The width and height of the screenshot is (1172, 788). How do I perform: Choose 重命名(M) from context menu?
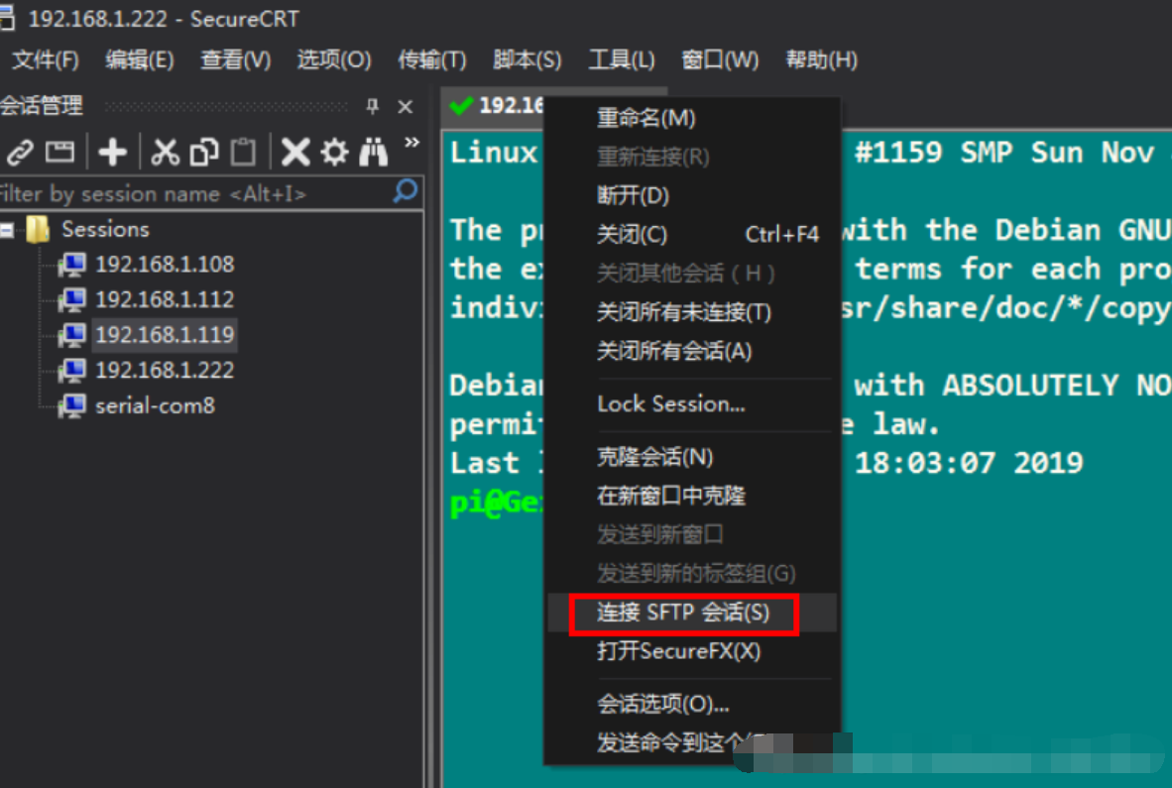[692, 118]
